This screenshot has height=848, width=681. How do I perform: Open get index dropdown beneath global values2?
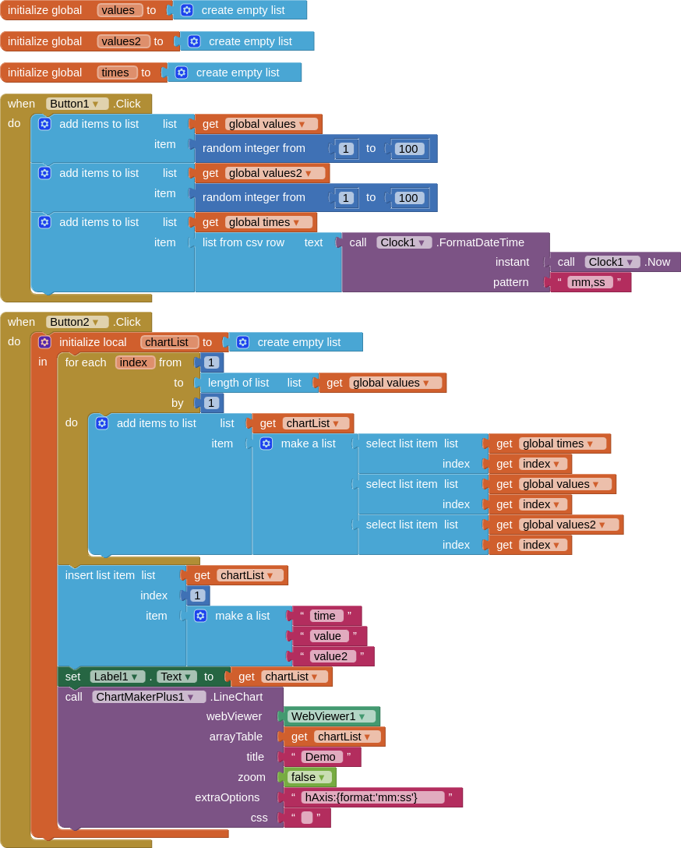pos(543,545)
